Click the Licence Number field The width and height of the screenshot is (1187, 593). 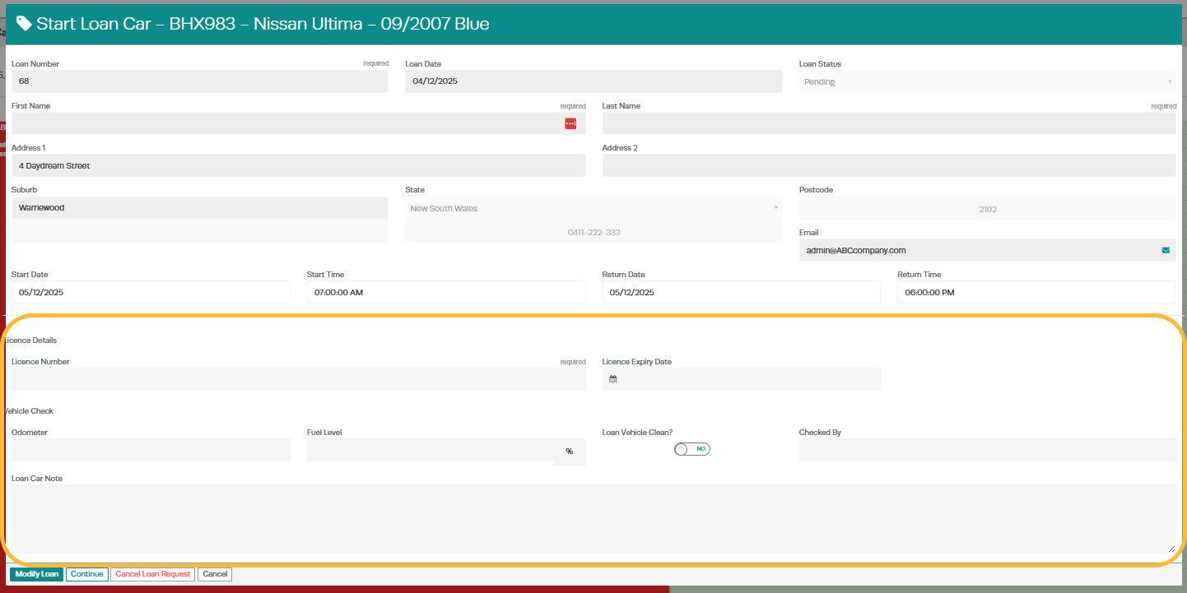tap(298, 379)
